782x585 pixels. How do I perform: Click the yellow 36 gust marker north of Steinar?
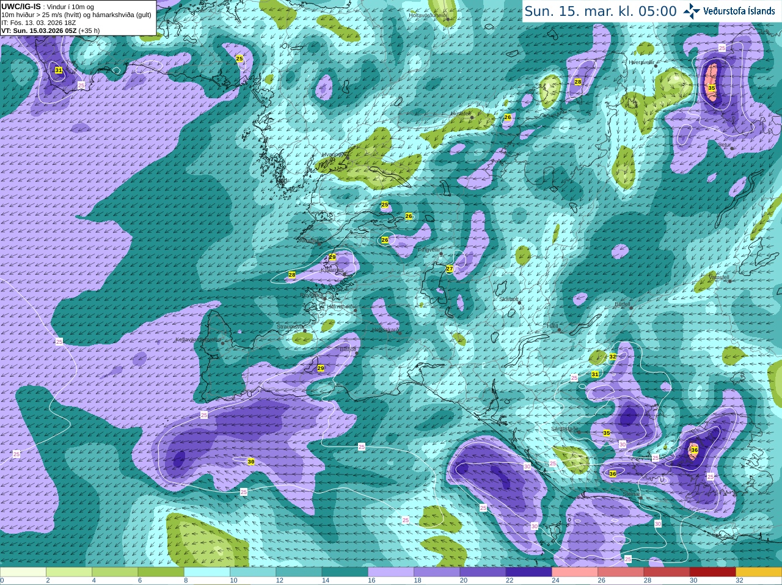[x=613, y=473]
